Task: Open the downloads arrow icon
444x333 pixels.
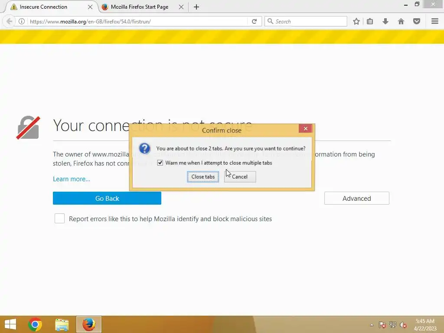Action: pyautogui.click(x=385, y=21)
